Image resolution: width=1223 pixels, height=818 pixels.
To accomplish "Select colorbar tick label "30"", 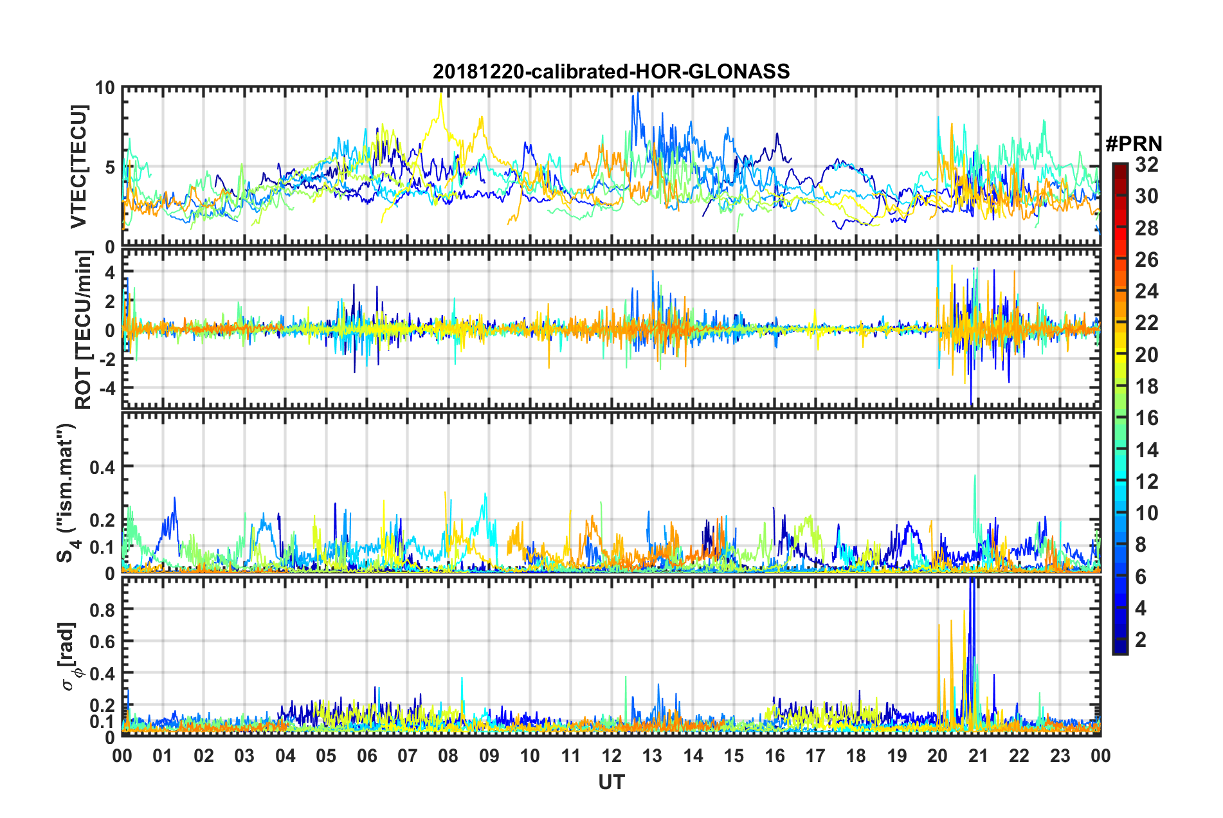I will [1146, 196].
